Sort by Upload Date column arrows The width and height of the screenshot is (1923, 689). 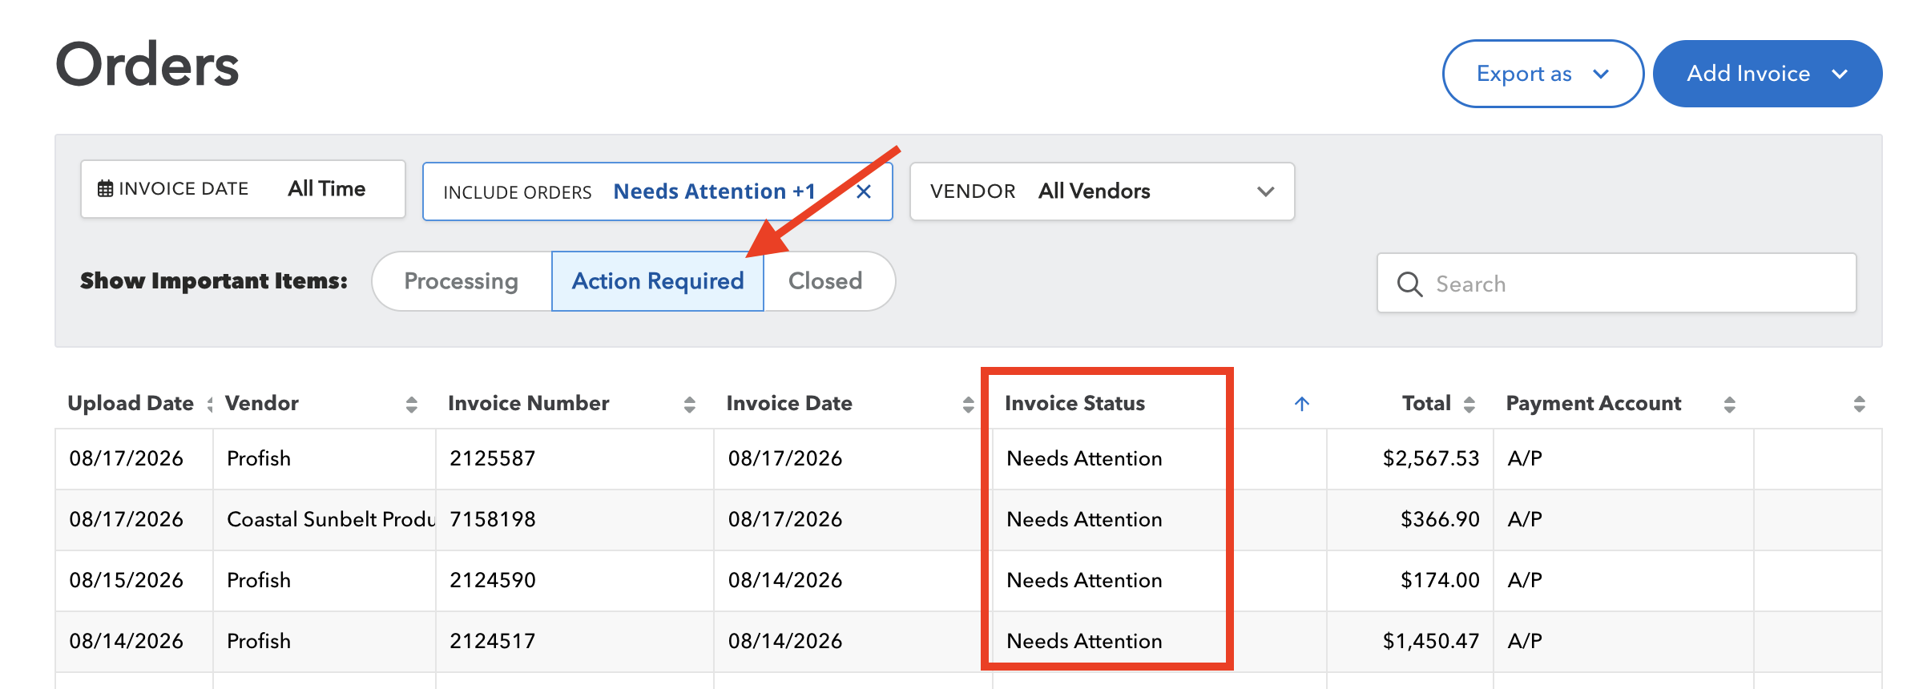(x=210, y=405)
